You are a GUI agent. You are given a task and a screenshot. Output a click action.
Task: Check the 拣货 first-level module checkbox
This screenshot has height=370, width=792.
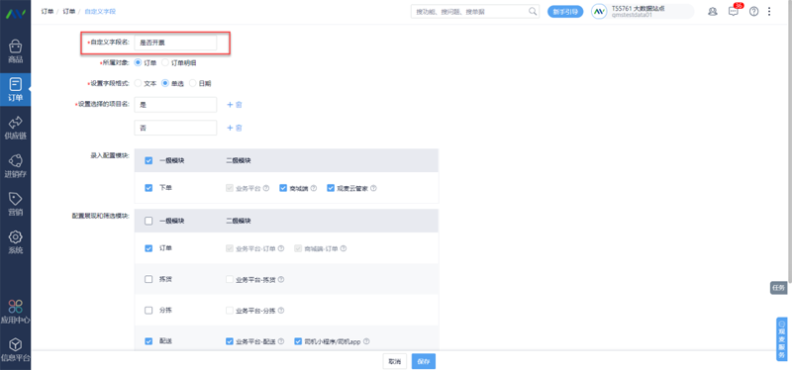click(x=148, y=279)
